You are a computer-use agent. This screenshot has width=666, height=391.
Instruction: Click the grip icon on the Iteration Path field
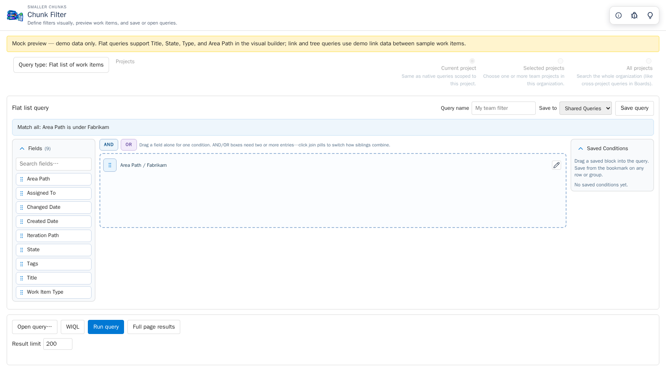pos(22,236)
